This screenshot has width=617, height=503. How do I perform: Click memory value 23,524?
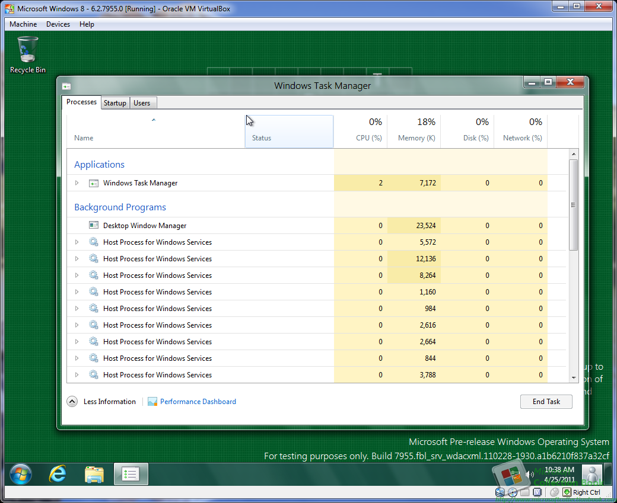pyautogui.click(x=426, y=226)
